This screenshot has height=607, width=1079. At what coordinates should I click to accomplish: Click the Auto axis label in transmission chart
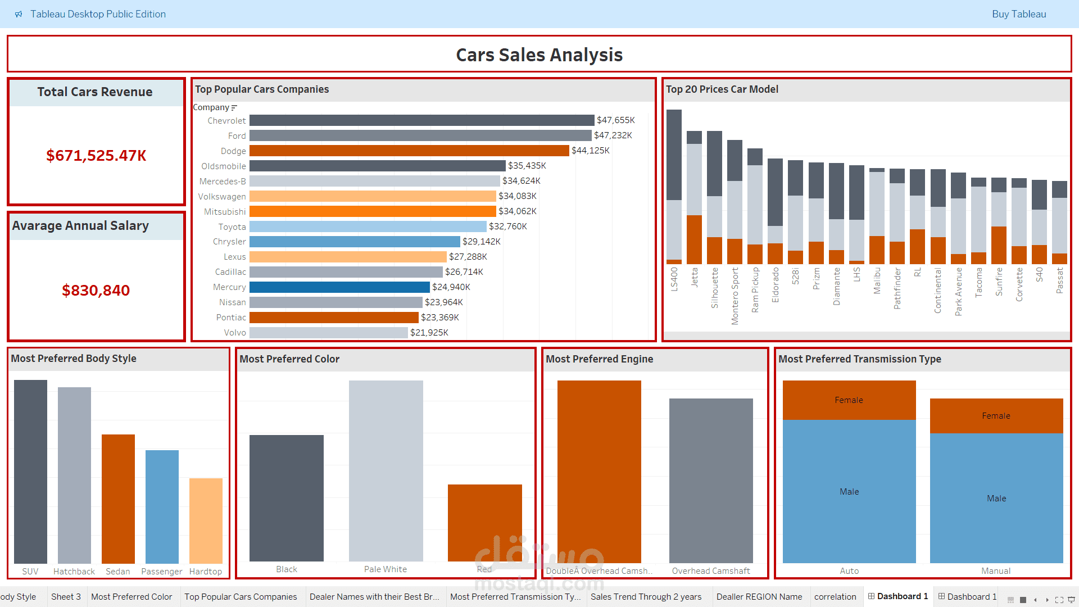849,571
